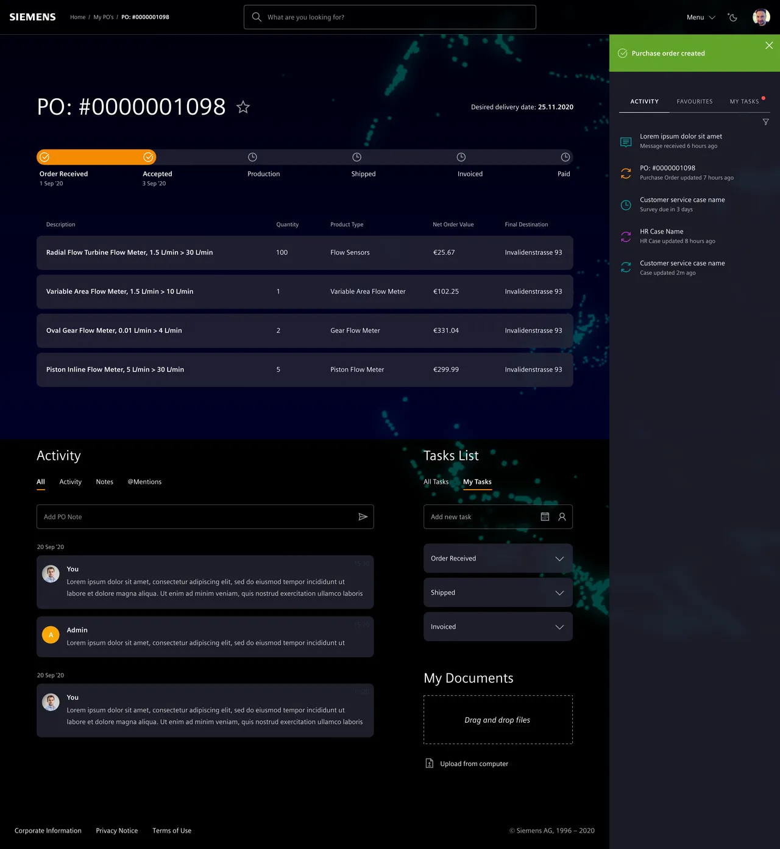Switch to the Favourites tab

tap(694, 101)
